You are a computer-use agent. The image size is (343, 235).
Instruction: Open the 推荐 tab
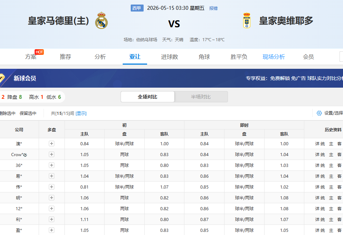pyautogui.click(x=66, y=57)
